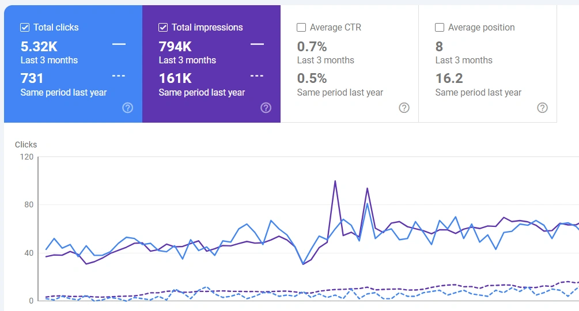Click dashed line legend in Total impressions card
This screenshot has height=311, width=579.
(257, 76)
